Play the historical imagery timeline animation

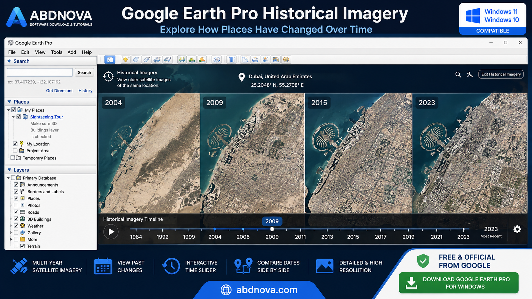(111, 232)
